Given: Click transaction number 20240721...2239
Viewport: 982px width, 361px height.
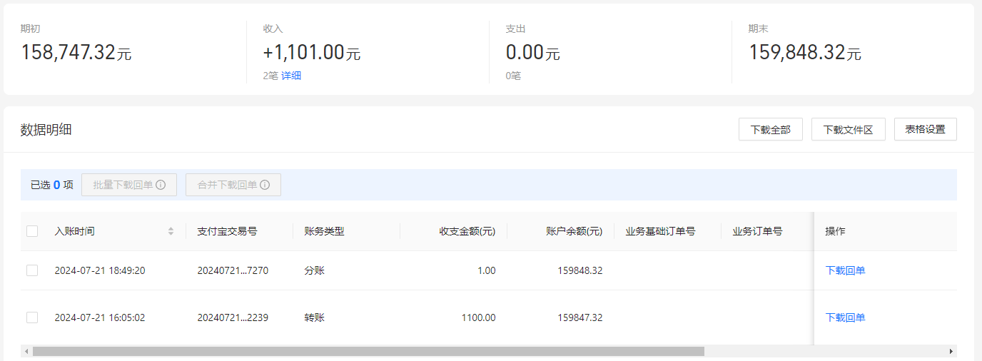Looking at the screenshot, I should (x=233, y=317).
